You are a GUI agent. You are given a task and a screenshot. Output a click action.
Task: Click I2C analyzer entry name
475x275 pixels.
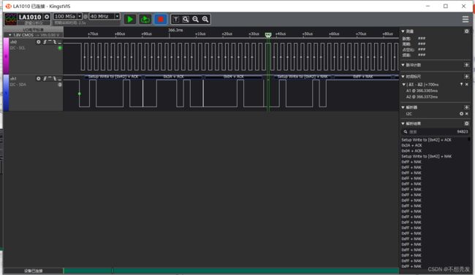pos(409,114)
